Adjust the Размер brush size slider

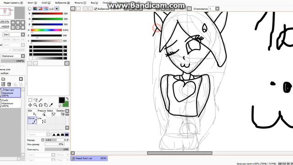click(57, 140)
